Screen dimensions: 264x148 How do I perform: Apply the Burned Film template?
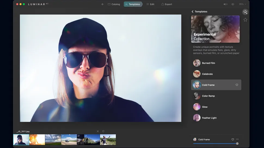point(208,63)
